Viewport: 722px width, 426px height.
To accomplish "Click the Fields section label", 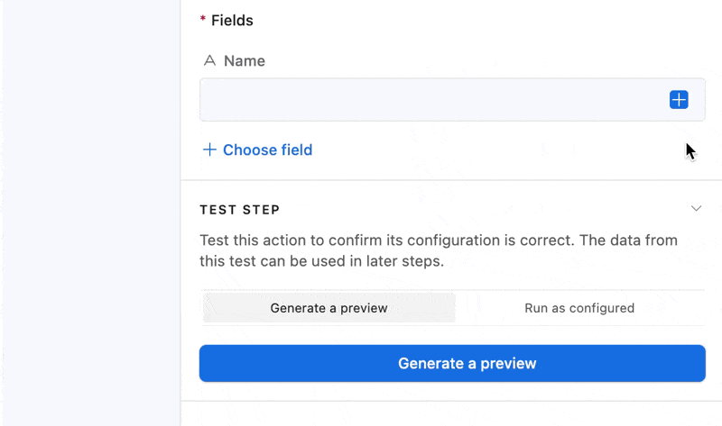I will 232,20.
